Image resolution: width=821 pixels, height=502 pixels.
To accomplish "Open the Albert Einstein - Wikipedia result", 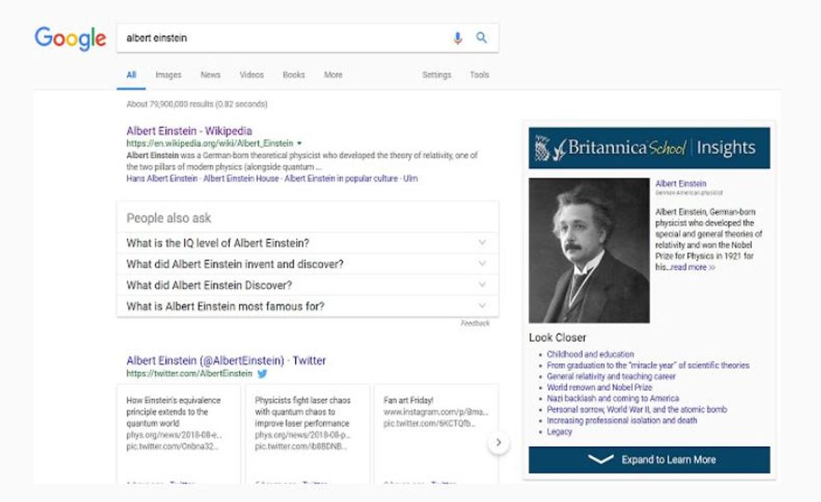I will coord(189,131).
